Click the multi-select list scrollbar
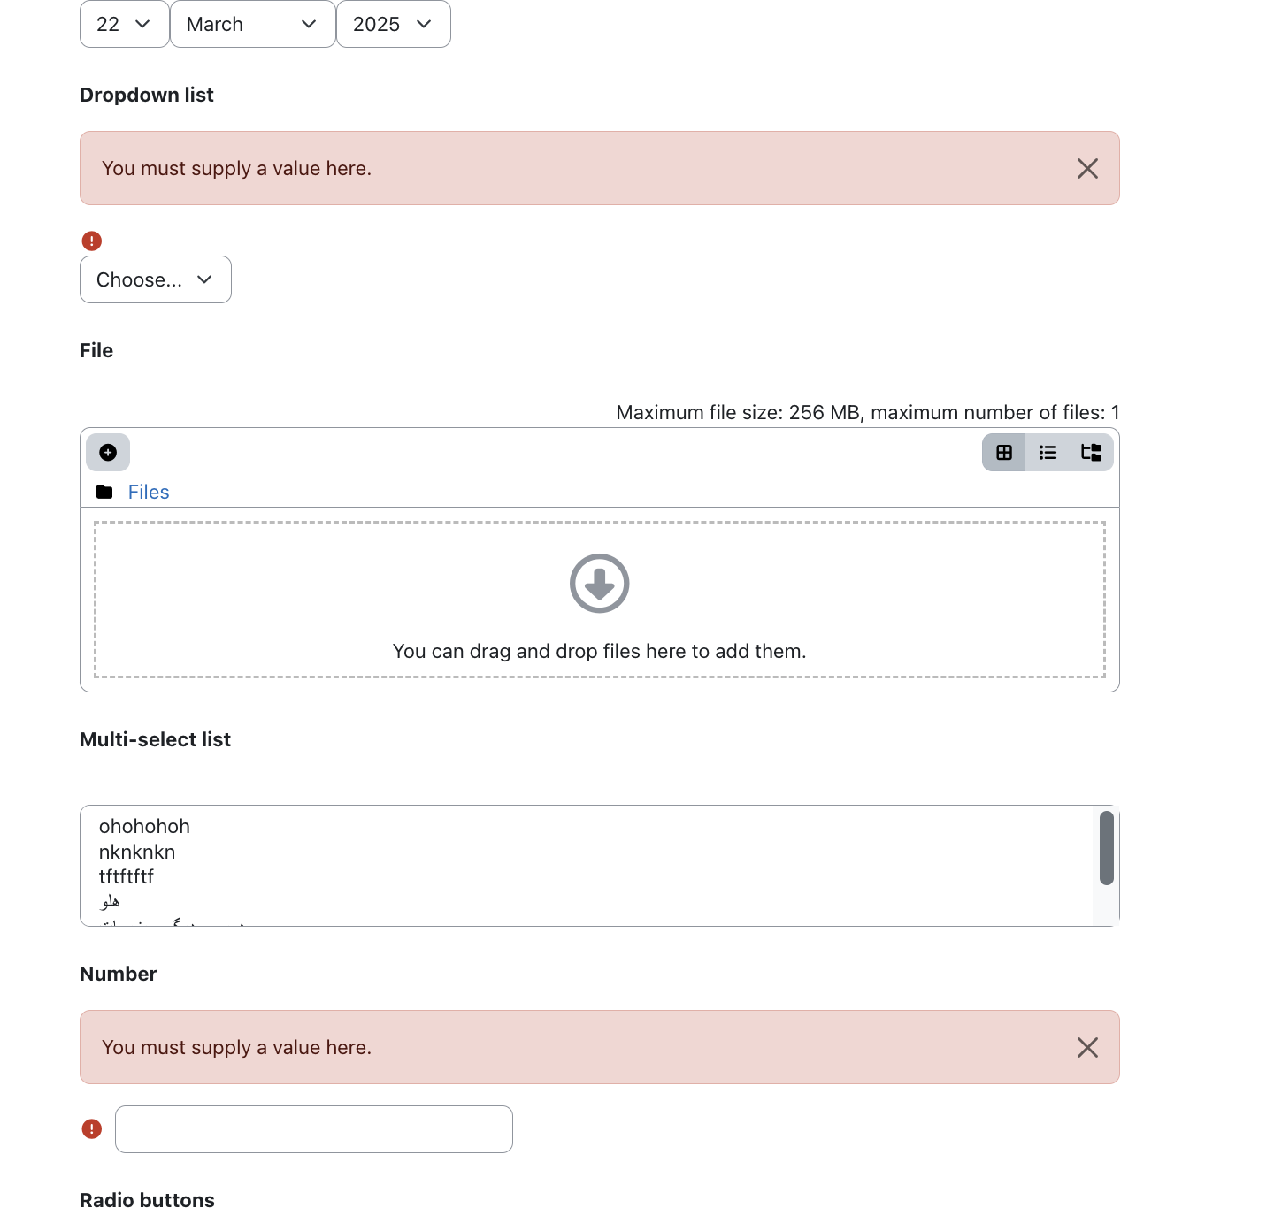The width and height of the screenshot is (1274, 1208). point(1106,848)
